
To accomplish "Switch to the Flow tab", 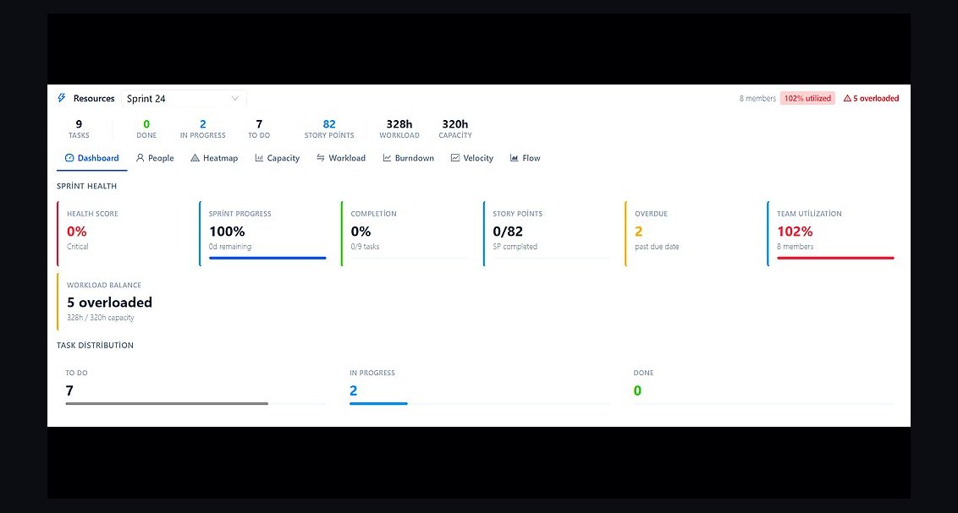I will [526, 158].
